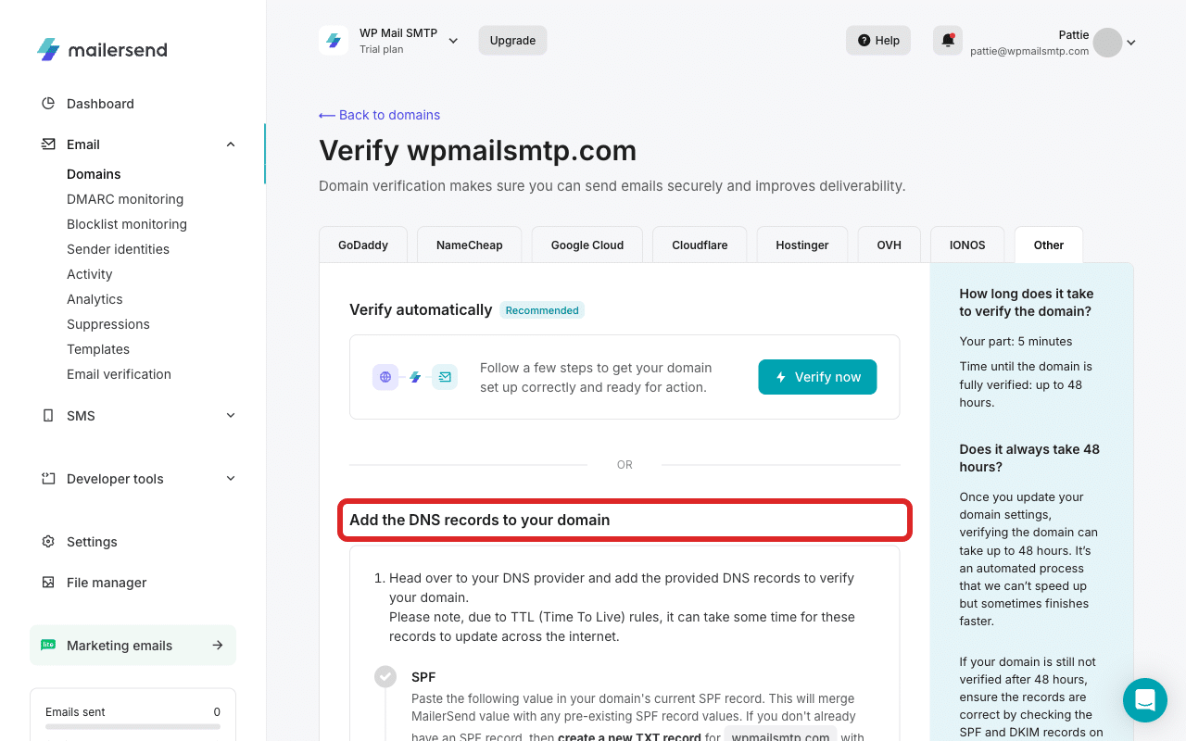Screen dimensions: 1186x741
Task: Click the notification bell
Action: pos(947,40)
